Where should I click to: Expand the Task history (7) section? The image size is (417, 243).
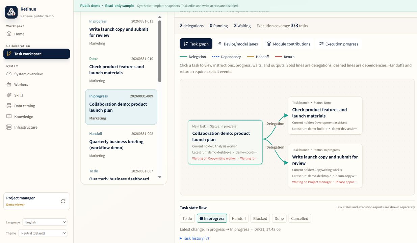tap(194, 238)
